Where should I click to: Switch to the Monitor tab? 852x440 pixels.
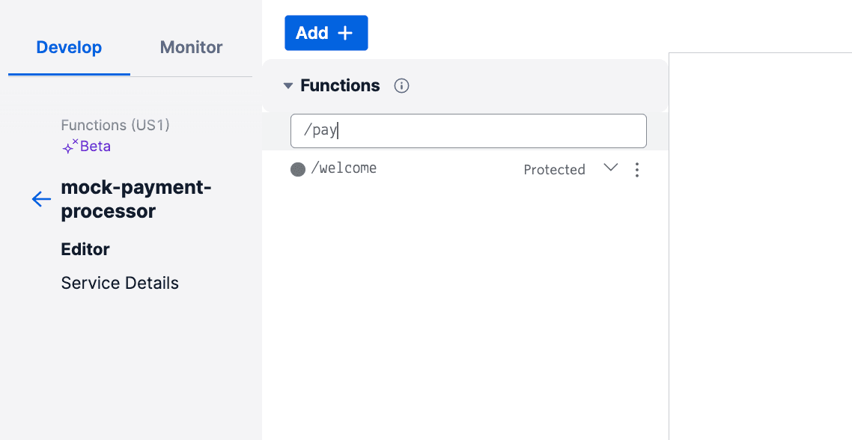click(190, 47)
